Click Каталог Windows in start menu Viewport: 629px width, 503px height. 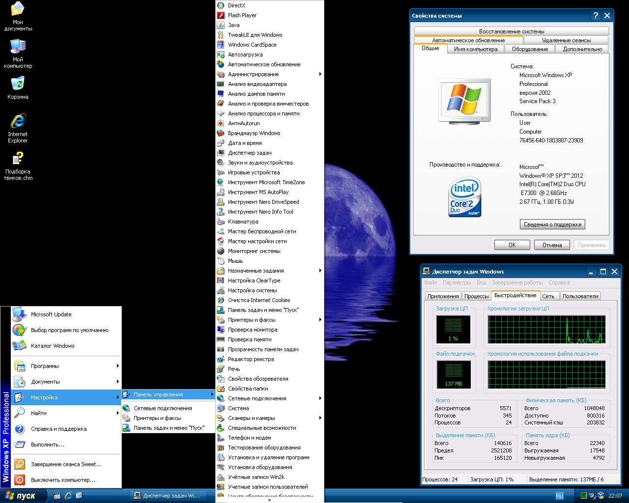66,346
